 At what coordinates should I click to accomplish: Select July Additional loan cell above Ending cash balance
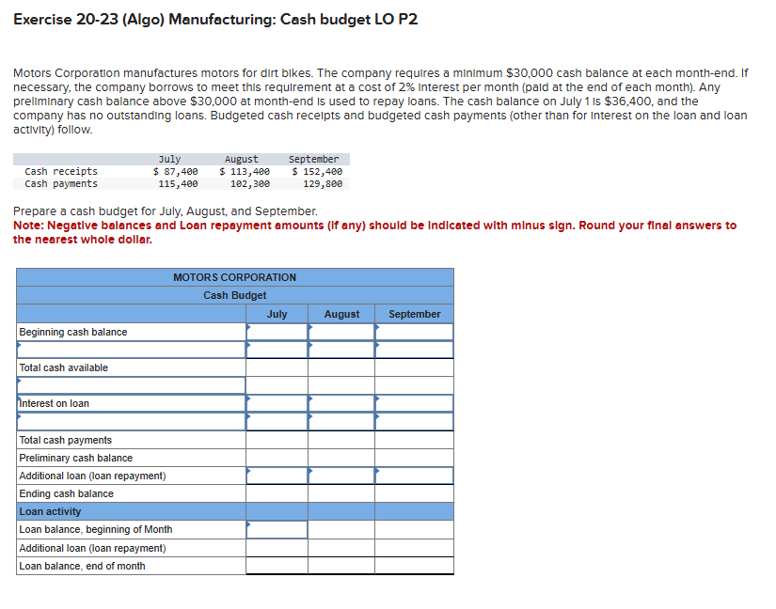tap(277, 476)
